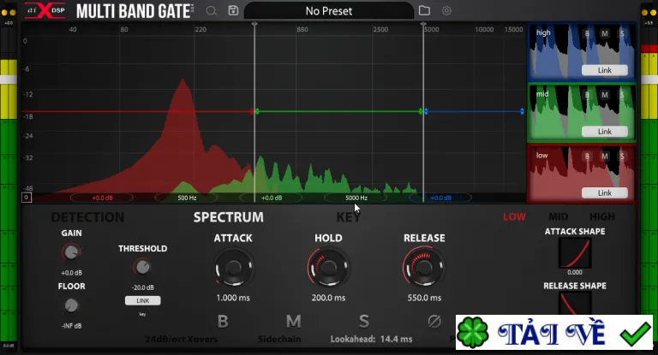Click the 500 Hz crossover frequency field
Image resolution: width=658 pixels, height=355 pixels.
point(187,198)
